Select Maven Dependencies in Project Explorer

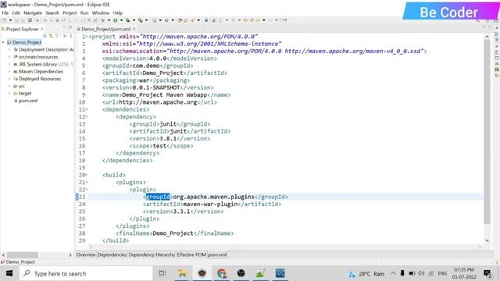point(41,72)
